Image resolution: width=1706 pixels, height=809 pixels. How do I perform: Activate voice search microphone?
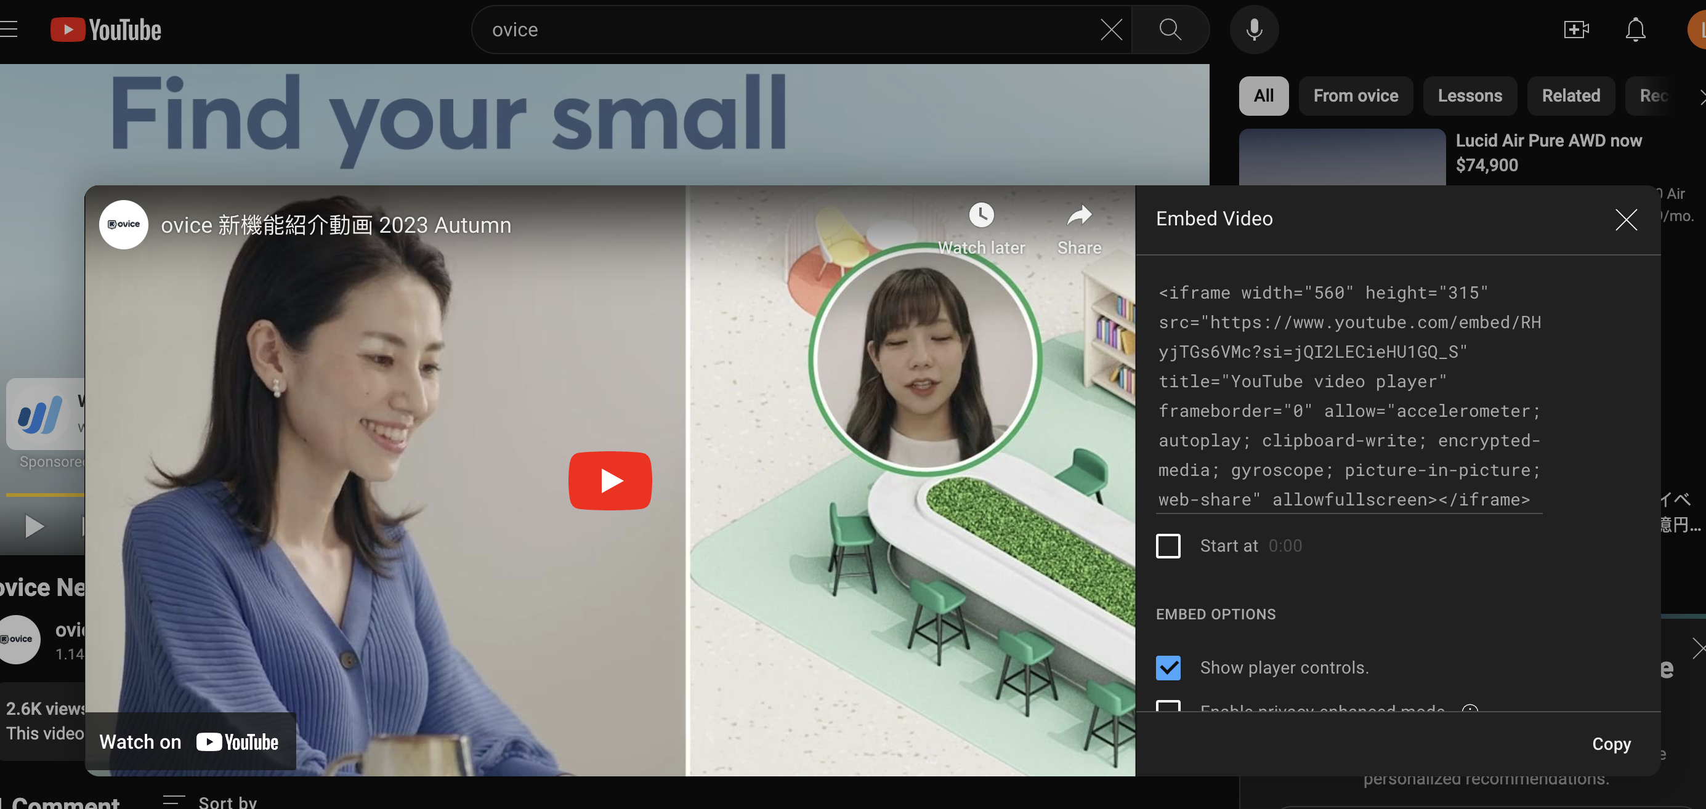(x=1254, y=30)
